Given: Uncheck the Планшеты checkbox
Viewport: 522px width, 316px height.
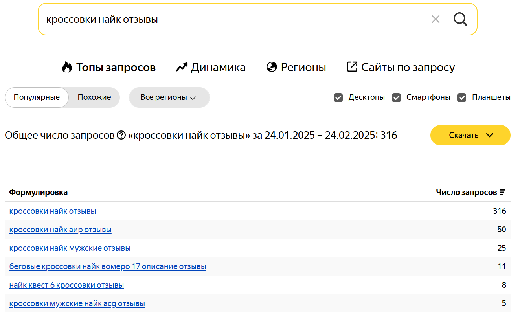Looking at the screenshot, I should 461,97.
